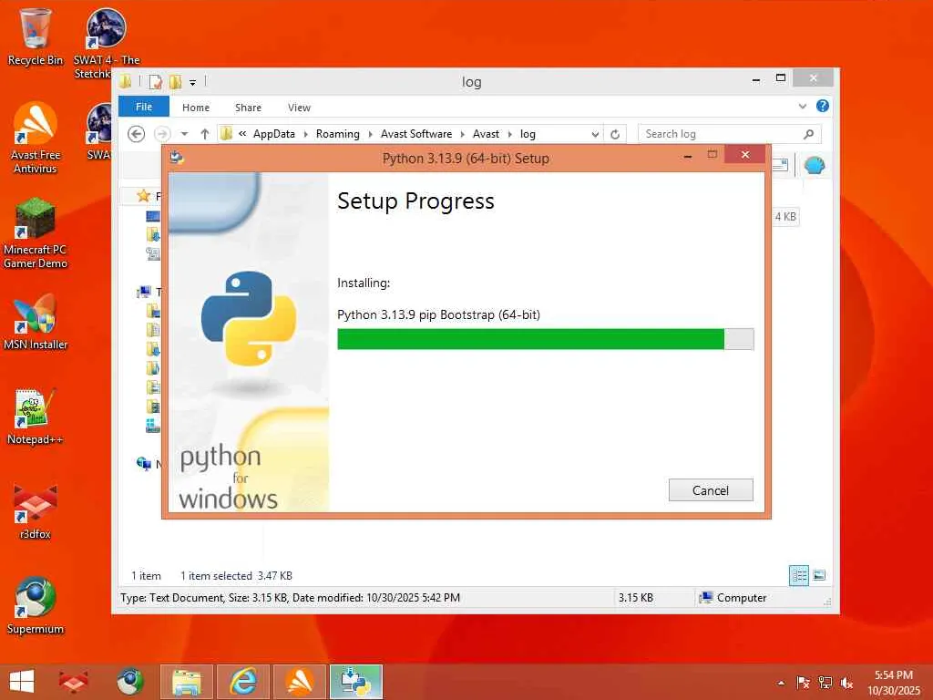Viewport: 933px width, 700px height.
Task: Click the Python Setup title bar icon
Action: pyautogui.click(x=177, y=158)
